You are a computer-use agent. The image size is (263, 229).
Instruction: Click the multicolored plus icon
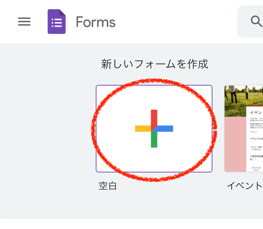154,128
